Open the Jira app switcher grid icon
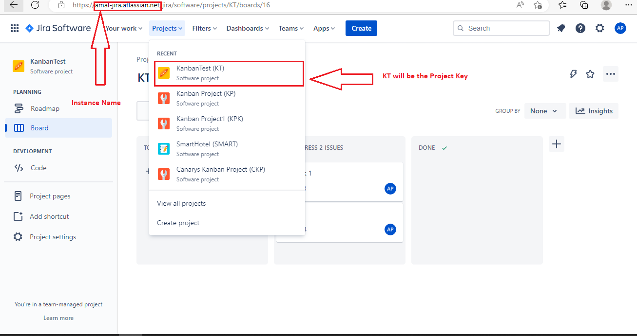Image resolution: width=637 pixels, height=336 pixels. [15, 28]
